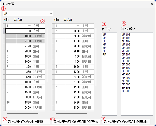
Task: Click X-axis cell with value 2850
Action: (x=25, y=51)
